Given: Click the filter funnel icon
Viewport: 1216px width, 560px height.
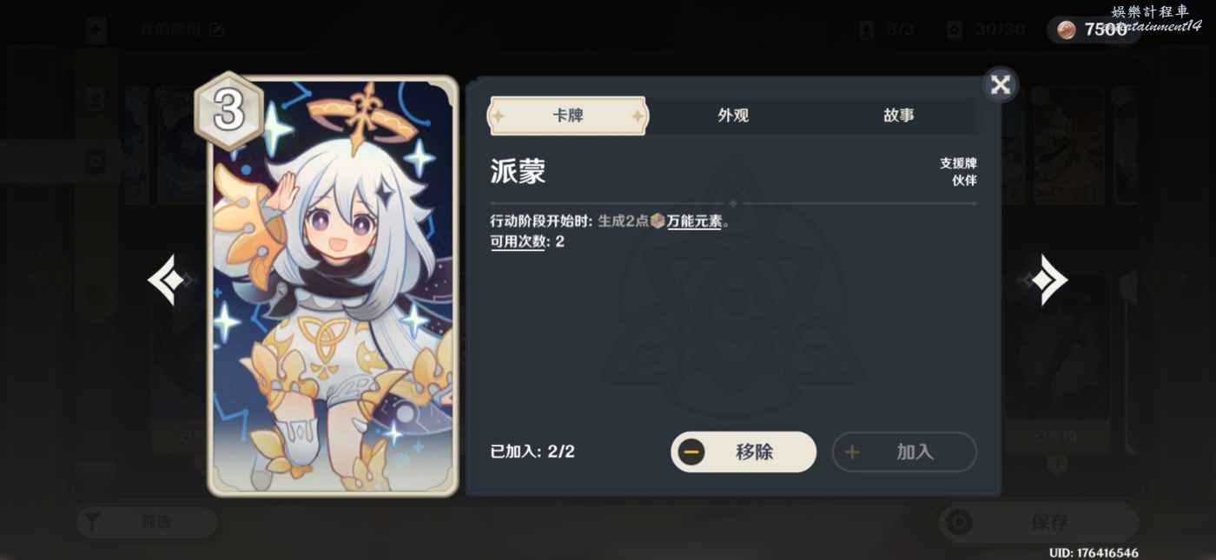Looking at the screenshot, I should tap(94, 522).
